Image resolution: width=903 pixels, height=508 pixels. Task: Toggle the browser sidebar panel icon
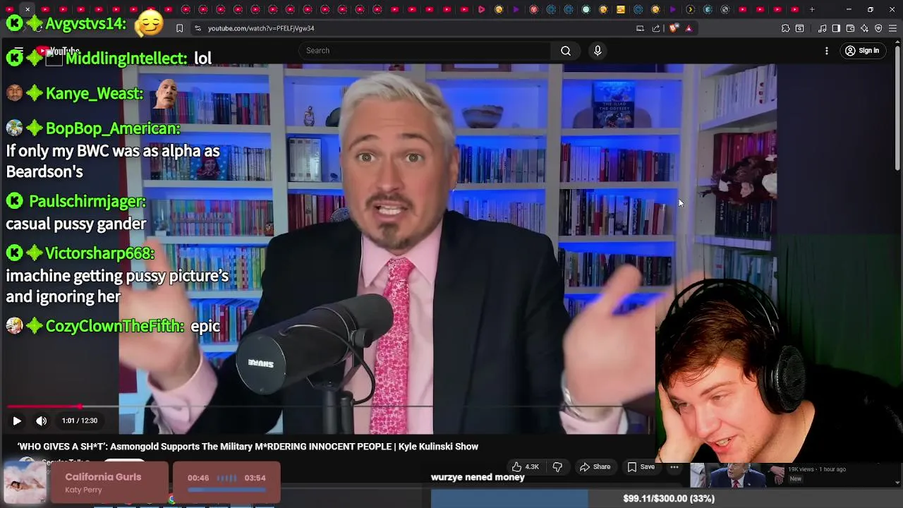pyautogui.click(x=836, y=28)
